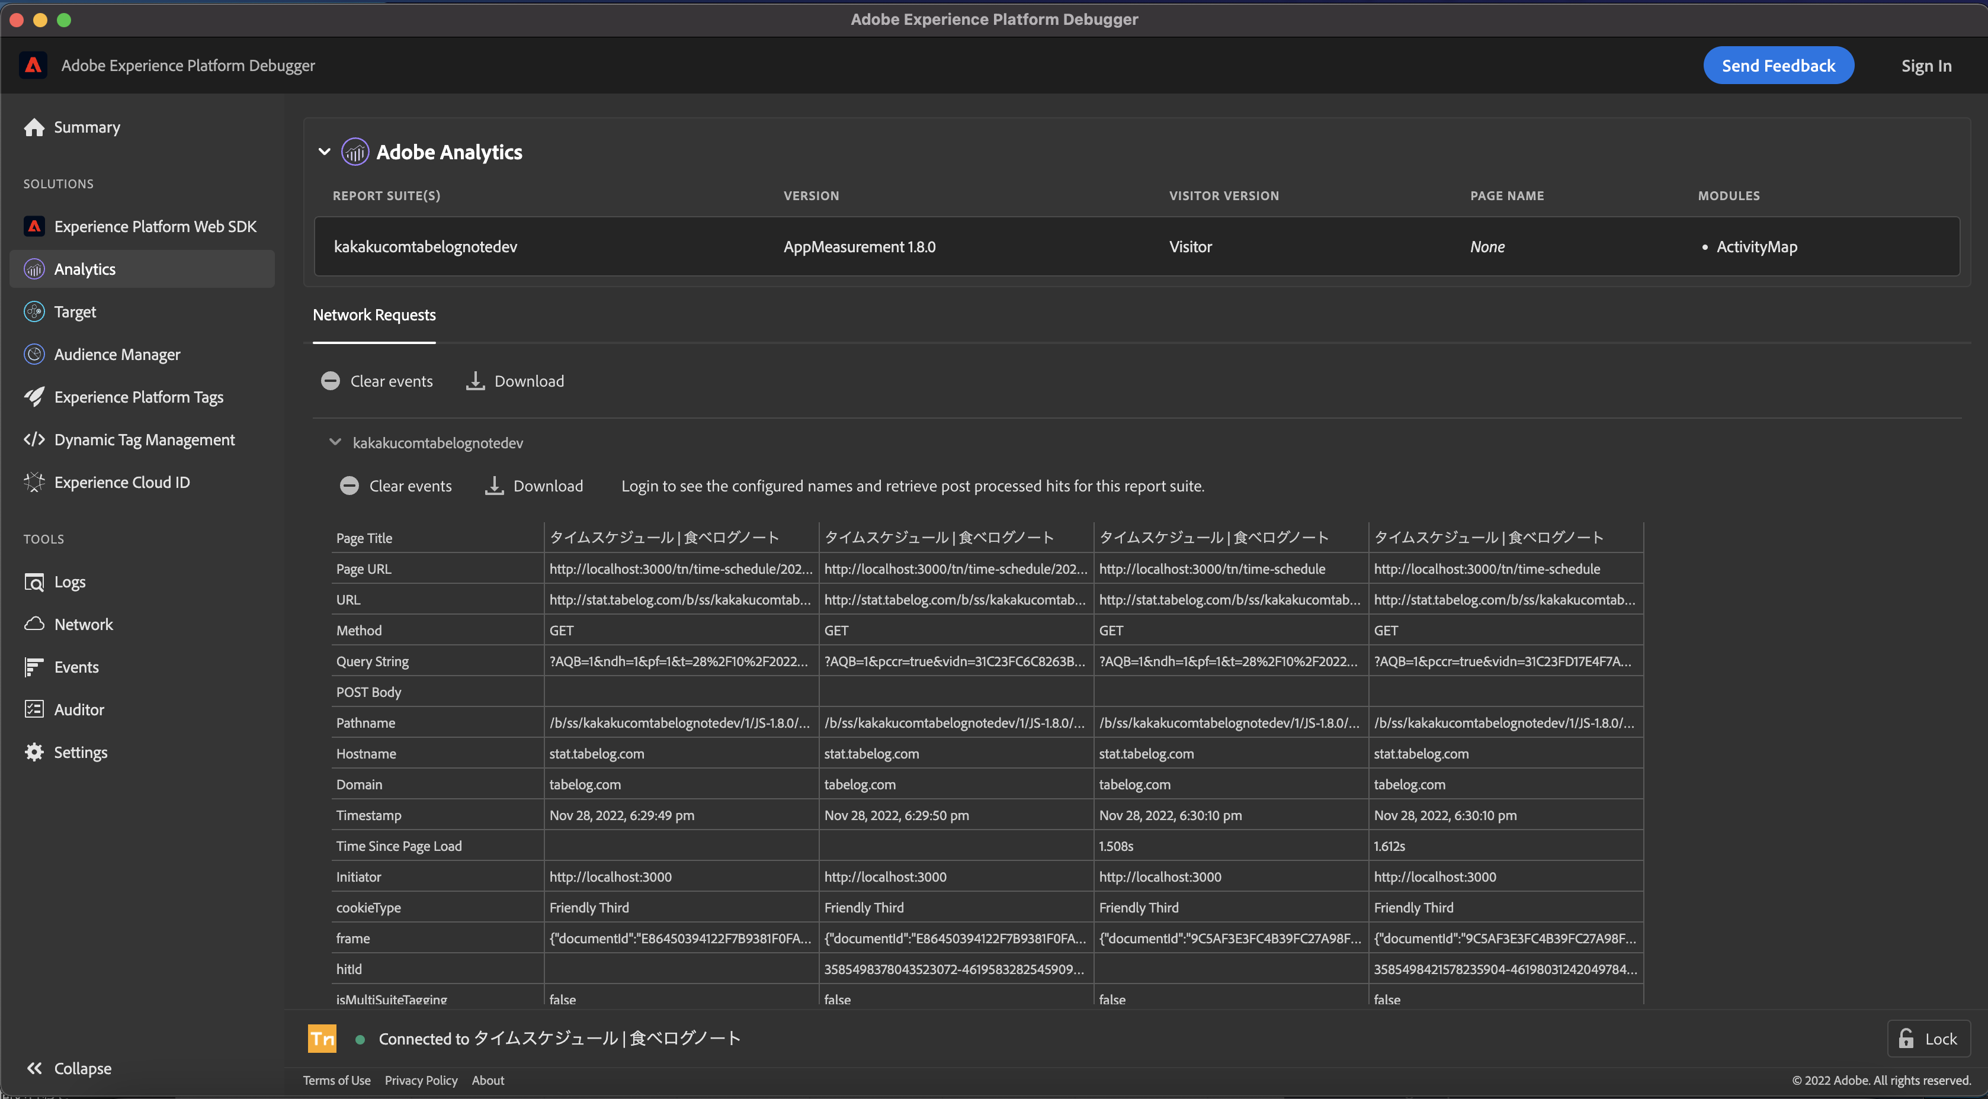
Task: Collapse the kakakucomtabelognotedev report suite
Action: coord(336,442)
